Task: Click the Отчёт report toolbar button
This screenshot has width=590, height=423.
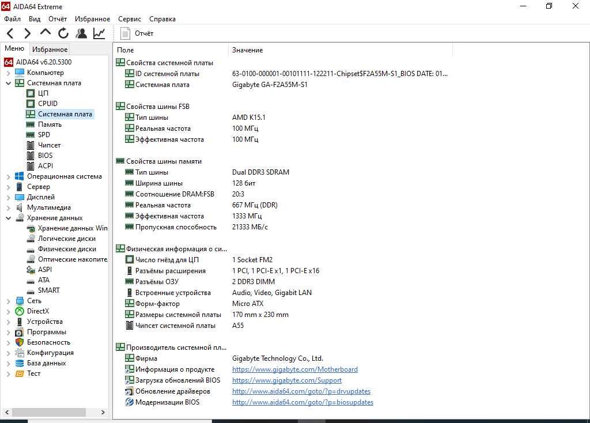Action: point(137,33)
